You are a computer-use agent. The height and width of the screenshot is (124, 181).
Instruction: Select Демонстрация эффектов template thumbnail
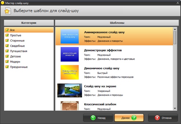(x=70, y=54)
